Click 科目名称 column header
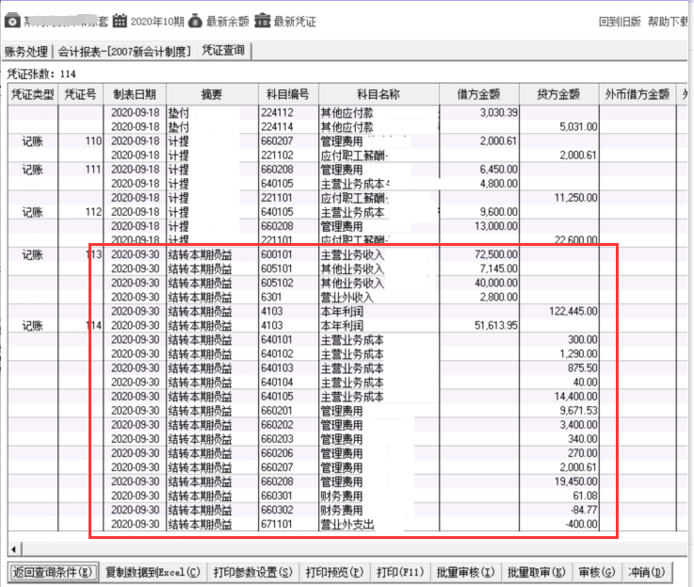This screenshot has height=587, width=694. (379, 94)
